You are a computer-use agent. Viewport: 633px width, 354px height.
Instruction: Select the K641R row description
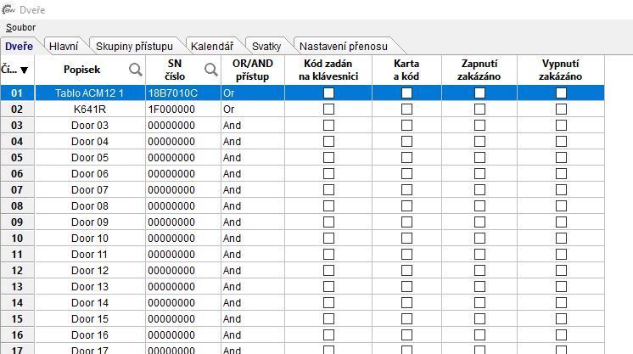point(90,109)
